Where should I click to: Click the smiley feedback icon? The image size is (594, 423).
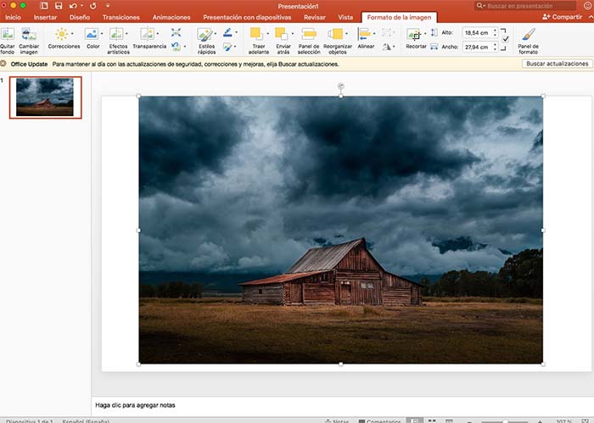click(587, 5)
